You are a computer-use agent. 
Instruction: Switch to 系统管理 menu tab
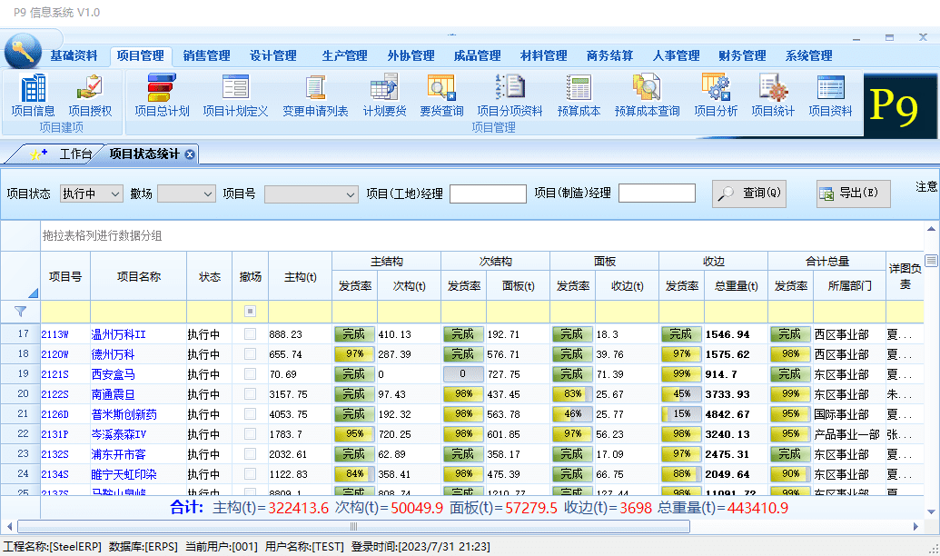808,55
